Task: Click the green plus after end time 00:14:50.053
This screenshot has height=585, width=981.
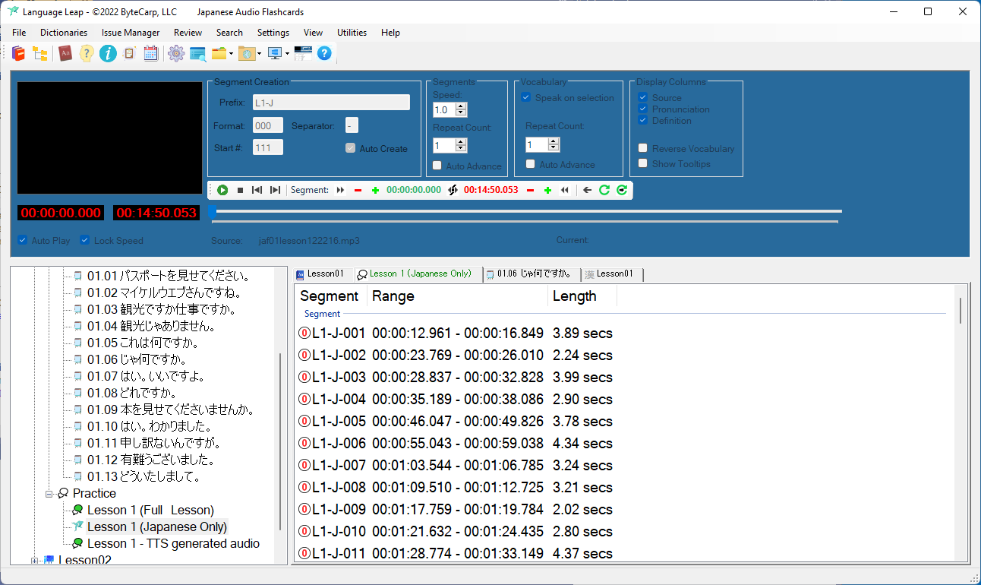Action: [547, 190]
